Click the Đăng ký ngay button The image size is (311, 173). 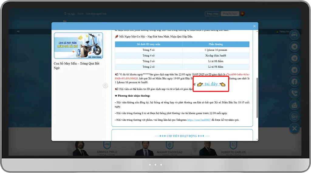pos(230,14)
